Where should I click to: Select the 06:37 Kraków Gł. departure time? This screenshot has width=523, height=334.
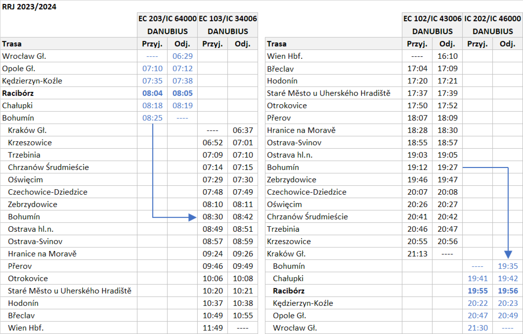click(243, 130)
